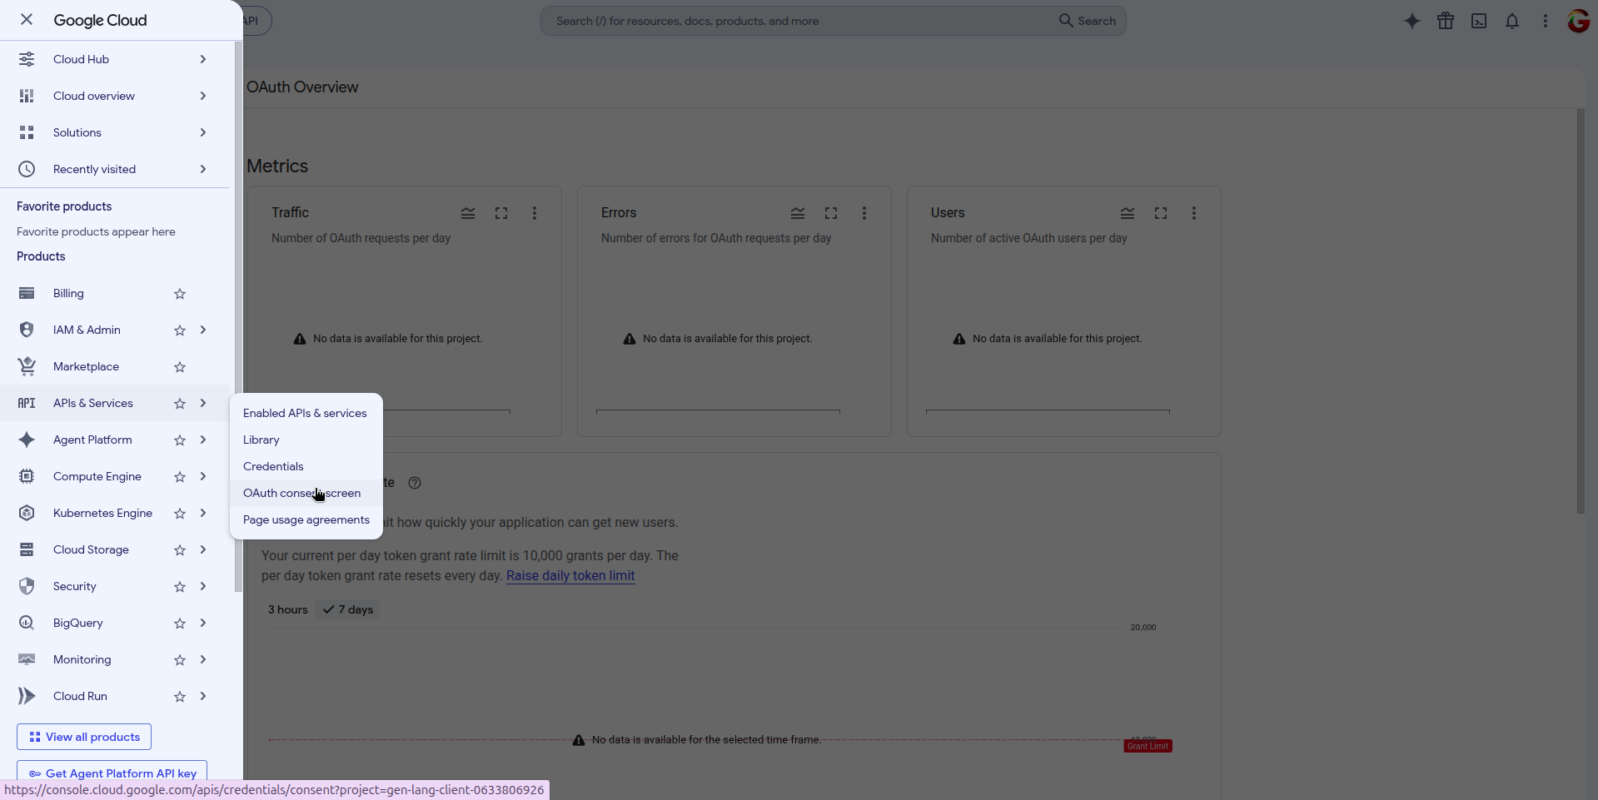The height and width of the screenshot is (800, 1598).
Task: Expand the Traffic chart to fullscreen
Action: pyautogui.click(x=501, y=213)
